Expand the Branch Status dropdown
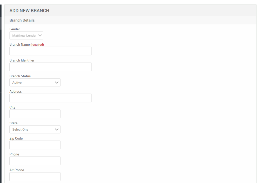 [35, 82]
